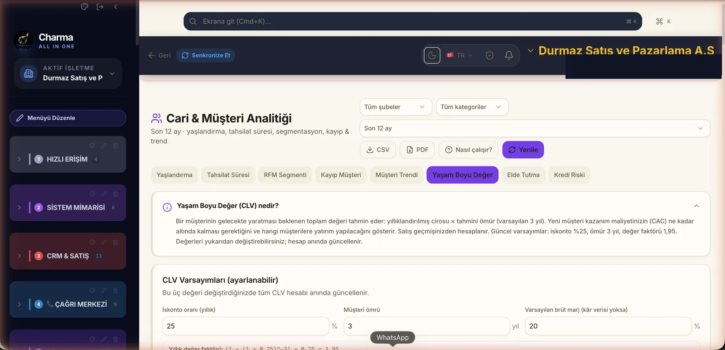
Task: Click the Senkronize Et button
Action: pyautogui.click(x=206, y=55)
